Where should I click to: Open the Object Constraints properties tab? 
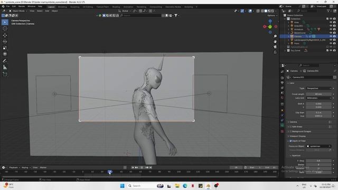(282, 120)
